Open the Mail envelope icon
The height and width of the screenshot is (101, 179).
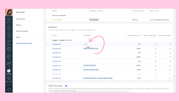(9, 57)
